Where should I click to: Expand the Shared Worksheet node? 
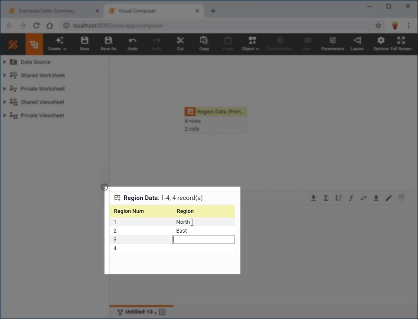4,75
